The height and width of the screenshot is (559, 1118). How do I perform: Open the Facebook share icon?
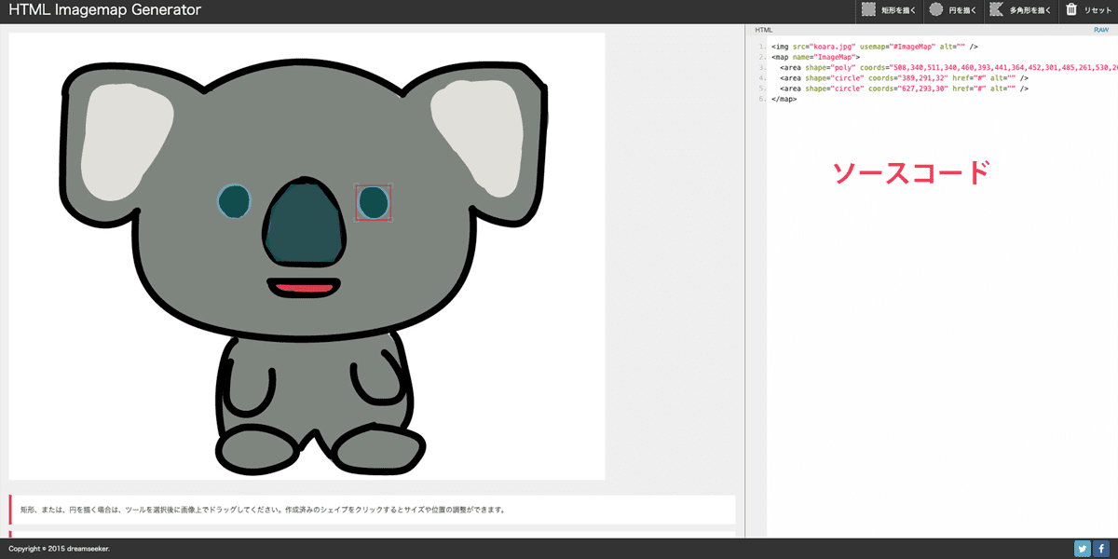point(1101,549)
